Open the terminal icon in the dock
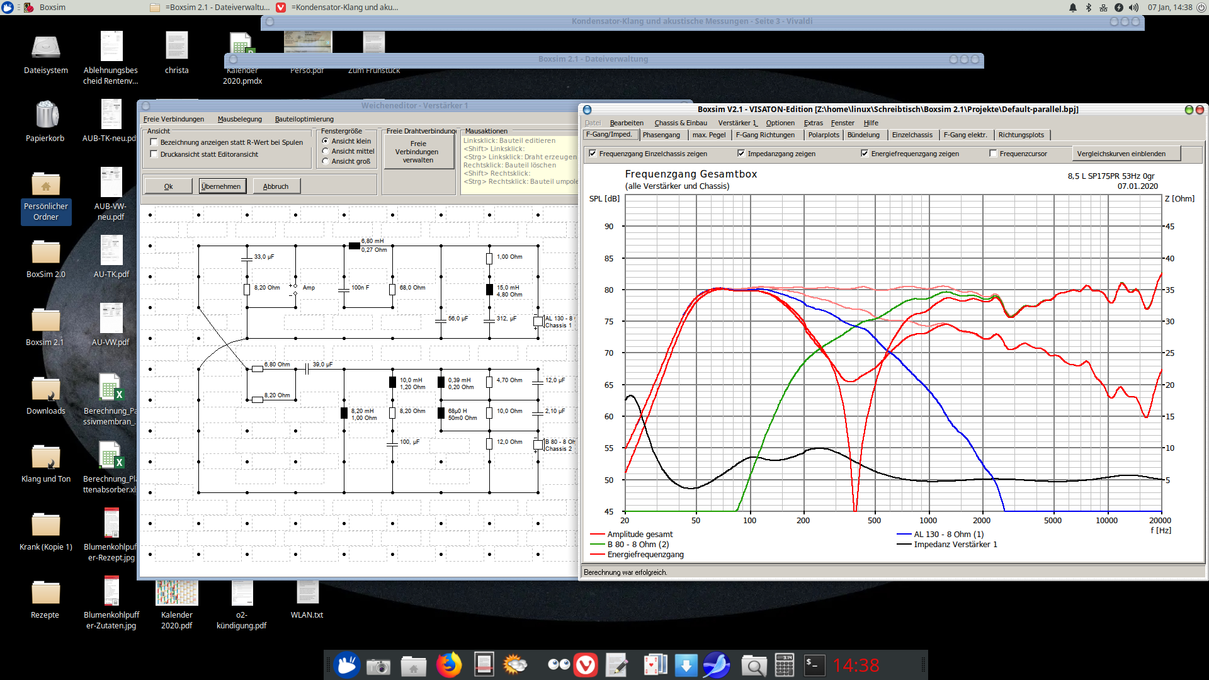Viewport: 1209px width, 680px height. (x=814, y=665)
